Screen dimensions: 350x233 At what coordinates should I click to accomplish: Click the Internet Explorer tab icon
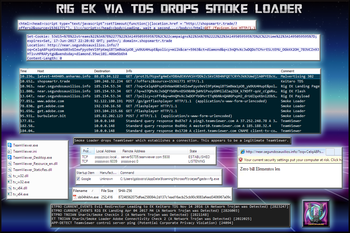pos(242,152)
